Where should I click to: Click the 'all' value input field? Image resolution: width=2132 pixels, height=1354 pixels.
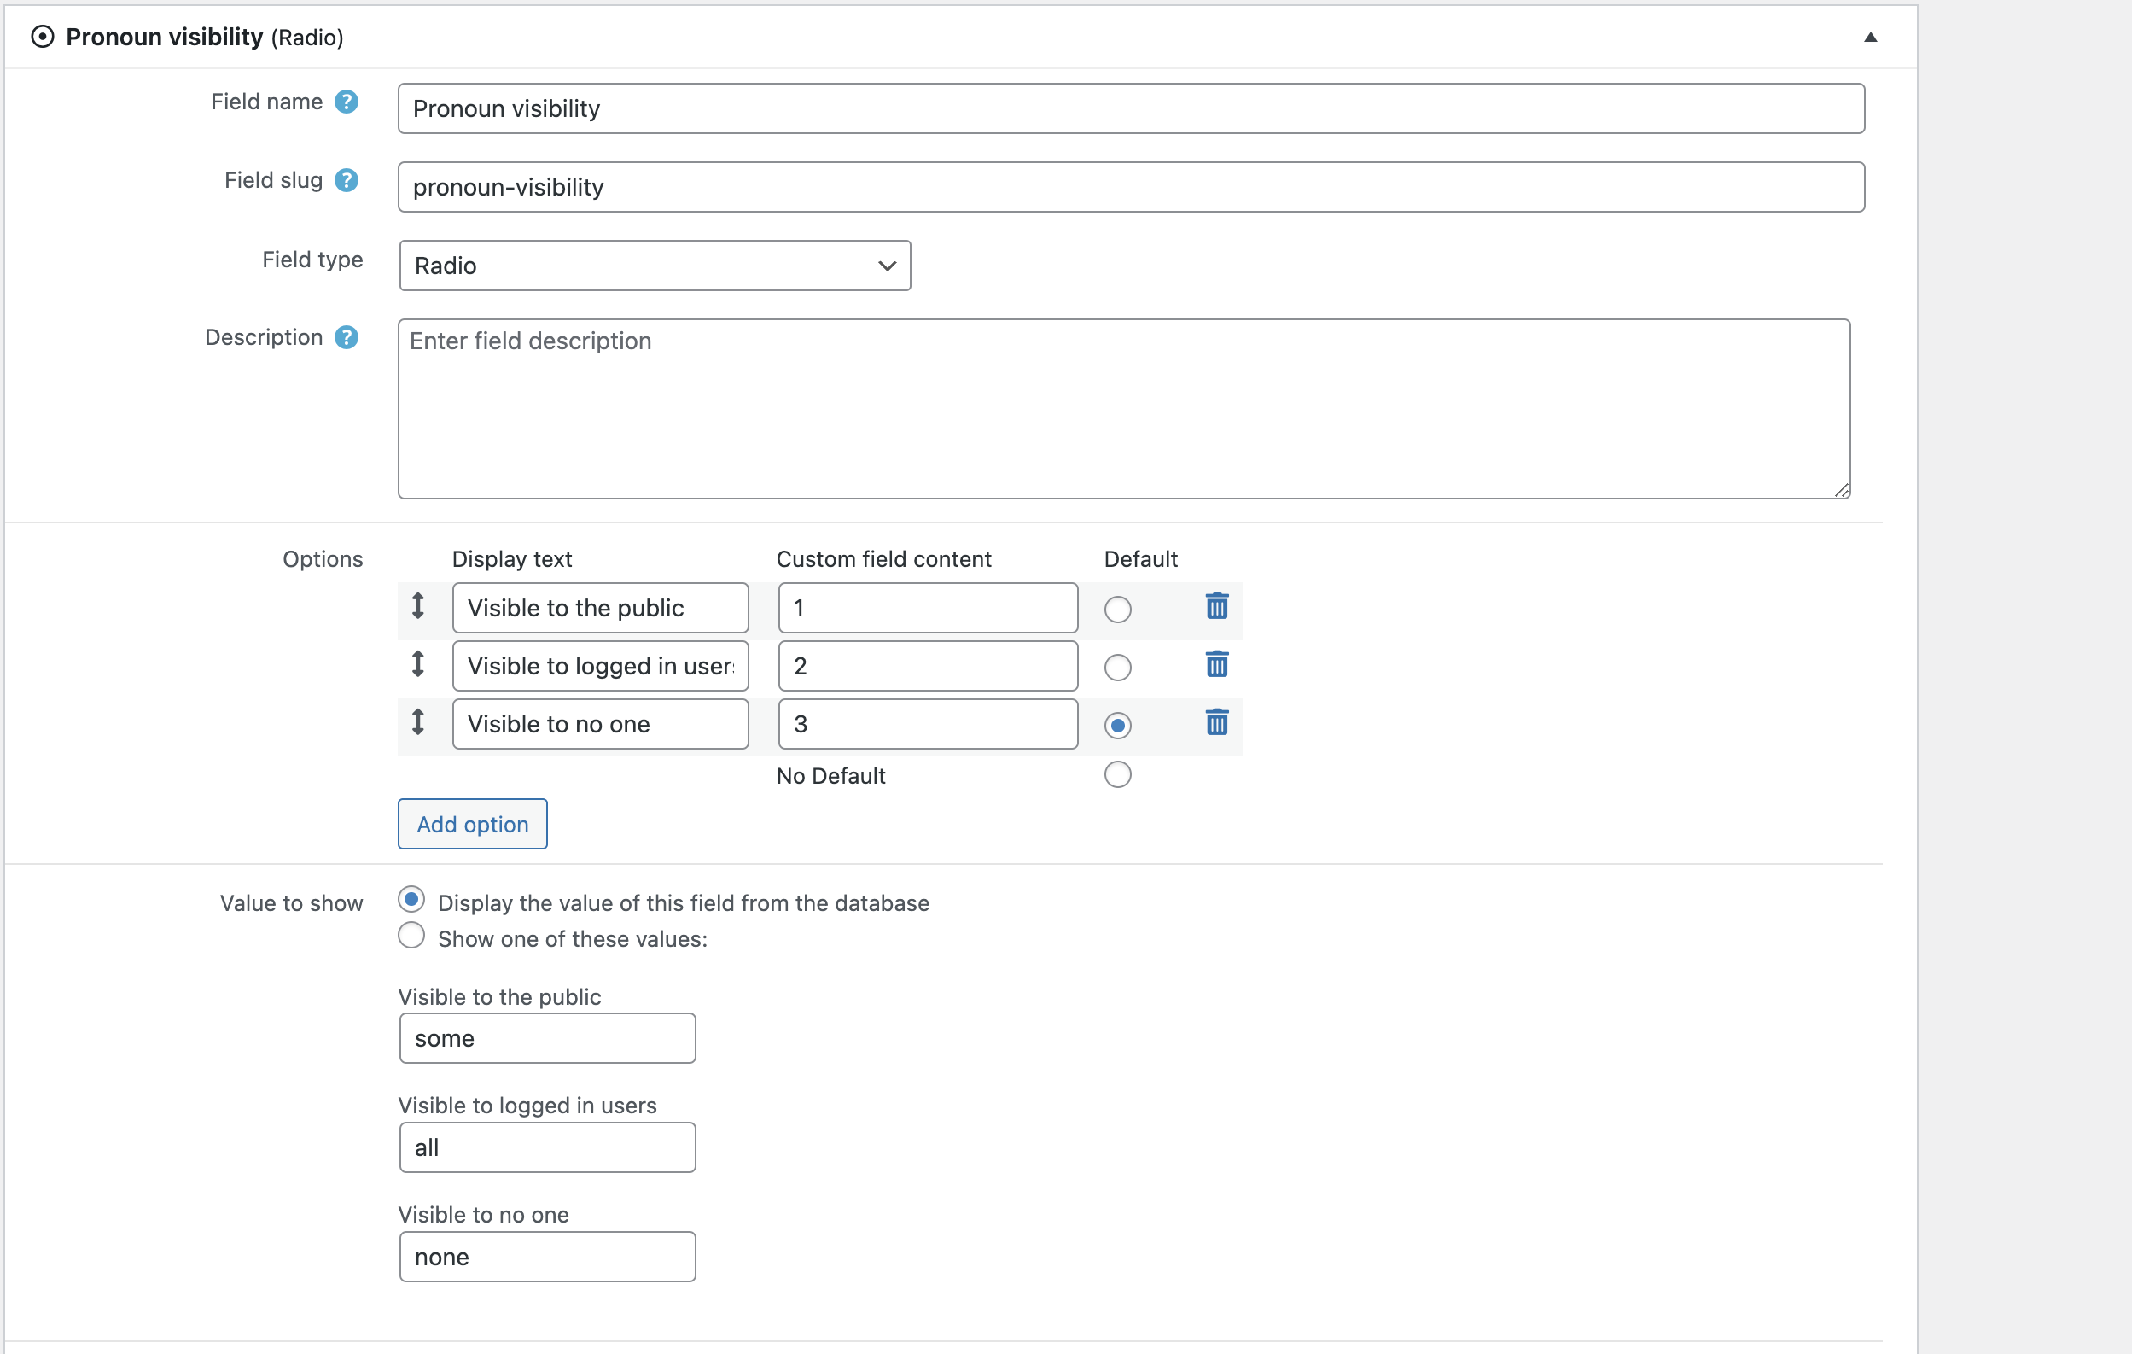tap(547, 1147)
